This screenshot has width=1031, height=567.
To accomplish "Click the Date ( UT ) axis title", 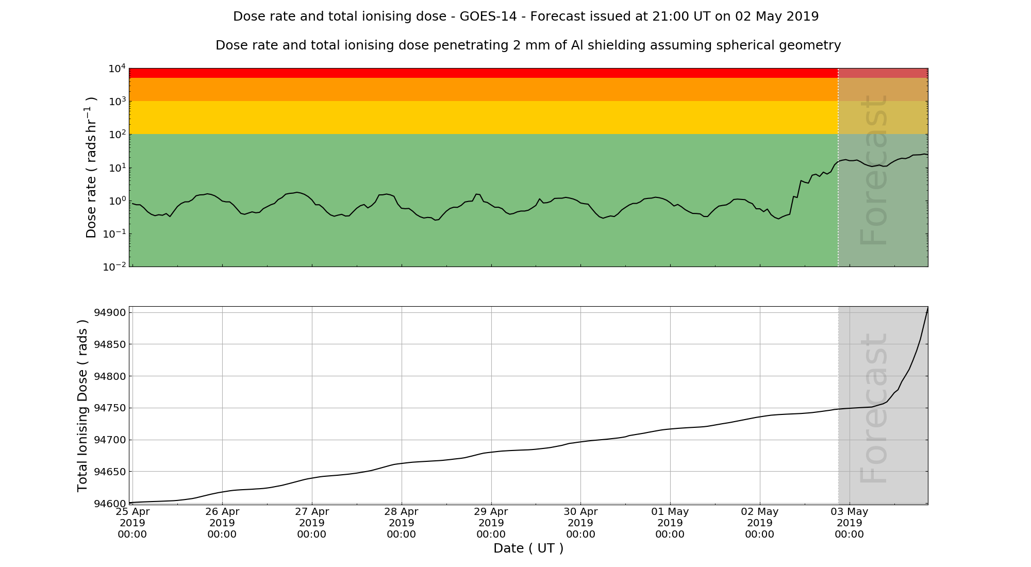I will [x=528, y=548].
